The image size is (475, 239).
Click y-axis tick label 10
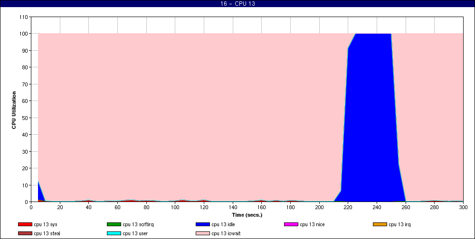coord(25,185)
